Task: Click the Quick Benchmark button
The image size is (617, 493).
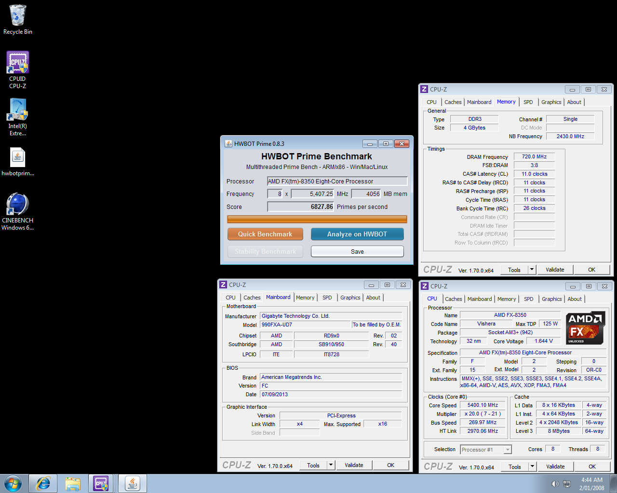Action: point(265,234)
